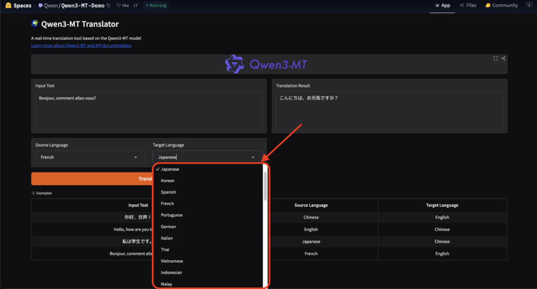Open the Files tab
This screenshot has height=289, width=537.
pyautogui.click(x=468, y=5)
